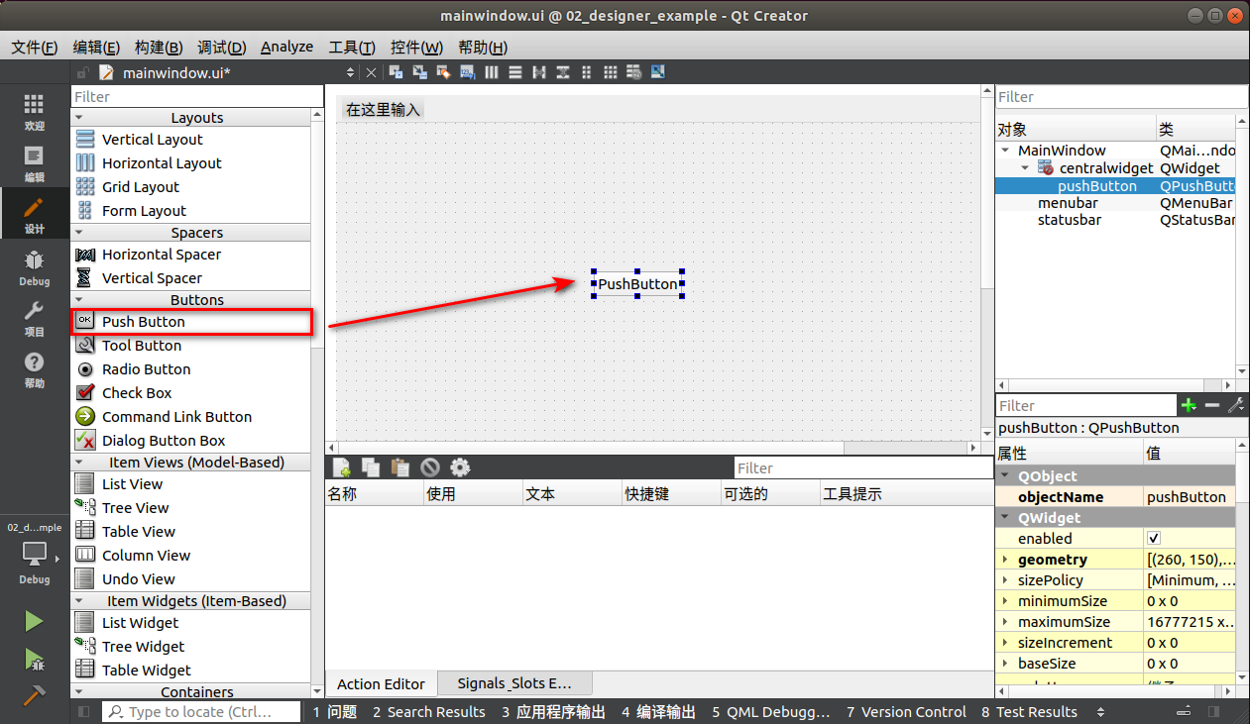Collapse the Layouts widget category
The width and height of the screenshot is (1250, 724).
coord(79,118)
